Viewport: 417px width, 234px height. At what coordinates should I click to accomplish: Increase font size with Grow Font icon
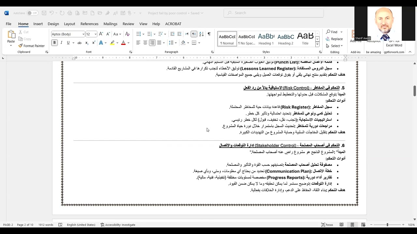click(x=101, y=34)
